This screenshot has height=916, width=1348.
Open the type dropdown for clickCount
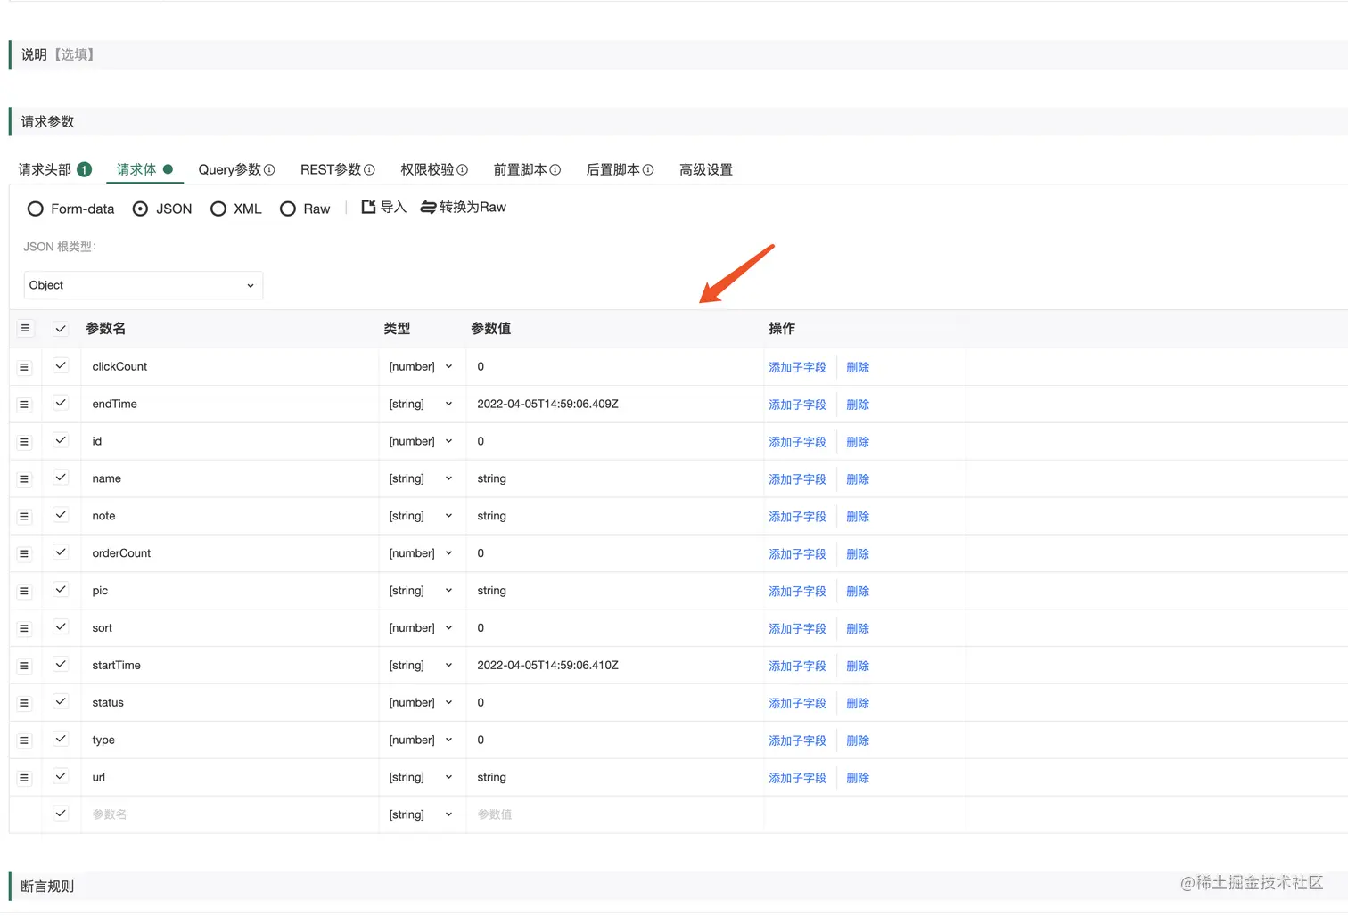[421, 367]
